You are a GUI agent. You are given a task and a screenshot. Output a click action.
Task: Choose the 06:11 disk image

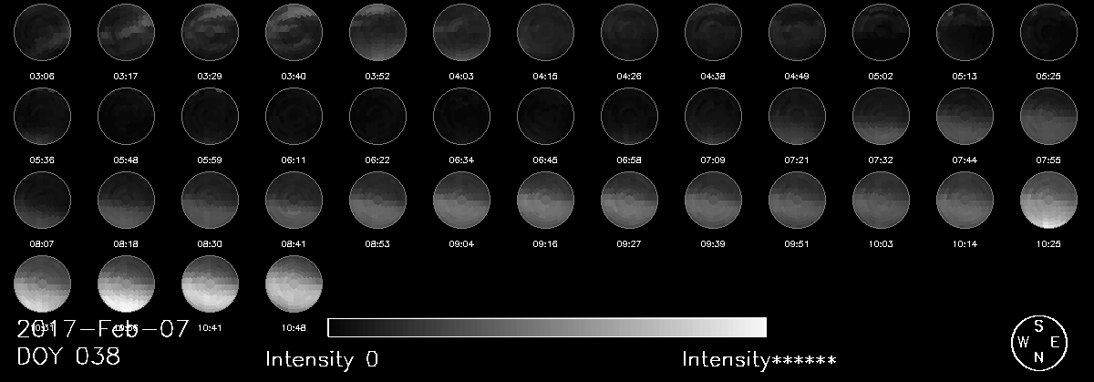coord(294,116)
